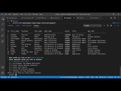The width and height of the screenshot is (121, 91).
Task: Open the feedback icon in status bar
Action: [115, 77]
